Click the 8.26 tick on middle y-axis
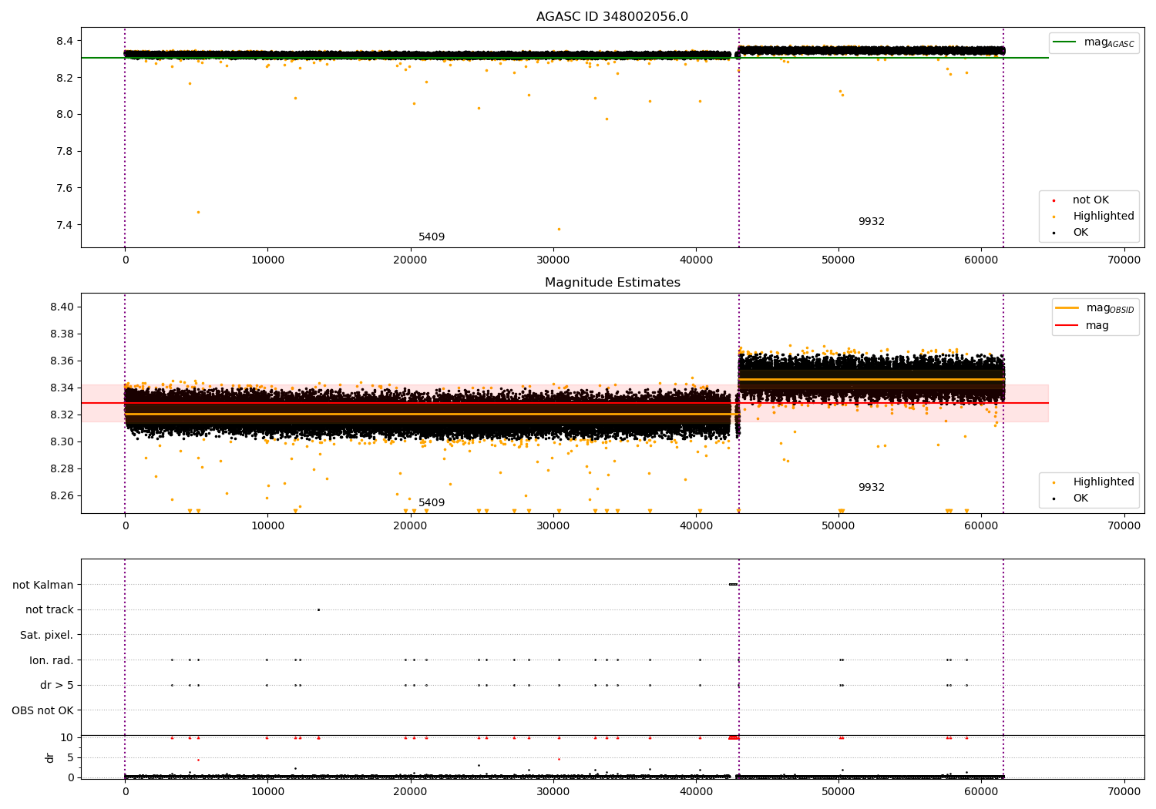1156x809 pixels. tap(62, 495)
